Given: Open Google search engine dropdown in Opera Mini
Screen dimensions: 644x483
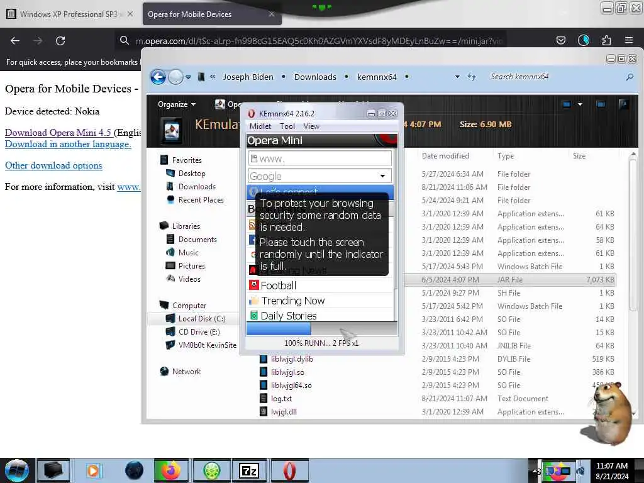Looking at the screenshot, I should click(x=382, y=176).
